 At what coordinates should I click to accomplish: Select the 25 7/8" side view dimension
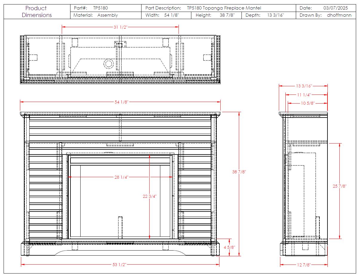click(340, 186)
